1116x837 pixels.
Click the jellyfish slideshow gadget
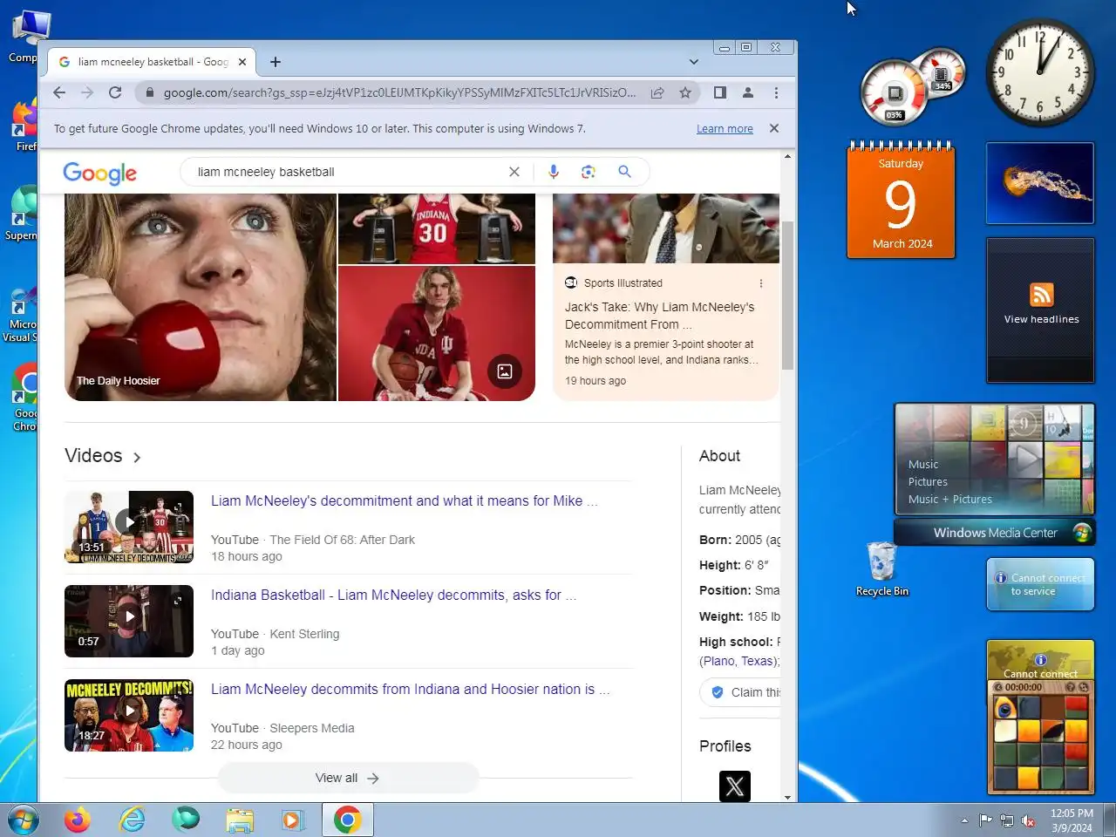point(1040,183)
